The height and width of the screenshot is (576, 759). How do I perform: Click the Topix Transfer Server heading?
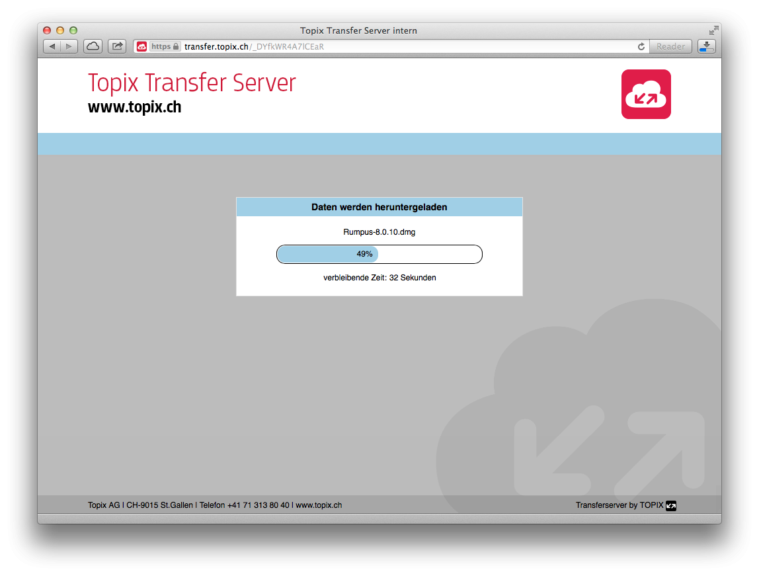pyautogui.click(x=192, y=83)
